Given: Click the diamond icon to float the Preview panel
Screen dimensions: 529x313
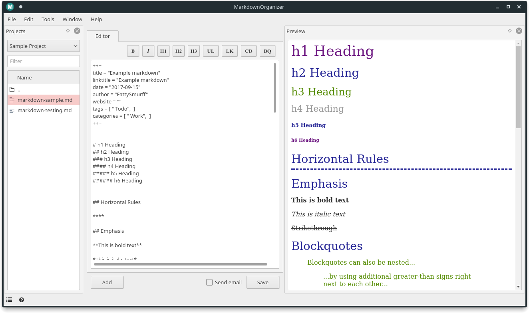Looking at the screenshot, I should pos(509,31).
